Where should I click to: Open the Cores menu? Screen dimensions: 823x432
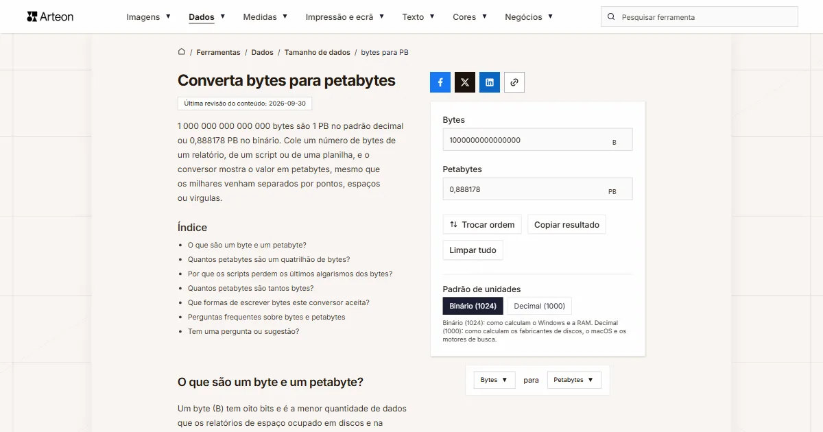[470, 17]
